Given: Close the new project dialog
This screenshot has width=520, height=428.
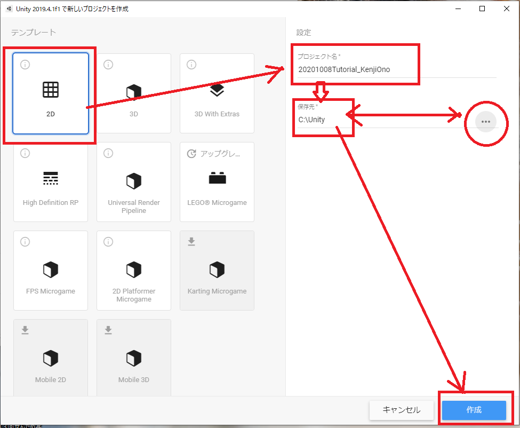Looking at the screenshot, I should (x=507, y=9).
